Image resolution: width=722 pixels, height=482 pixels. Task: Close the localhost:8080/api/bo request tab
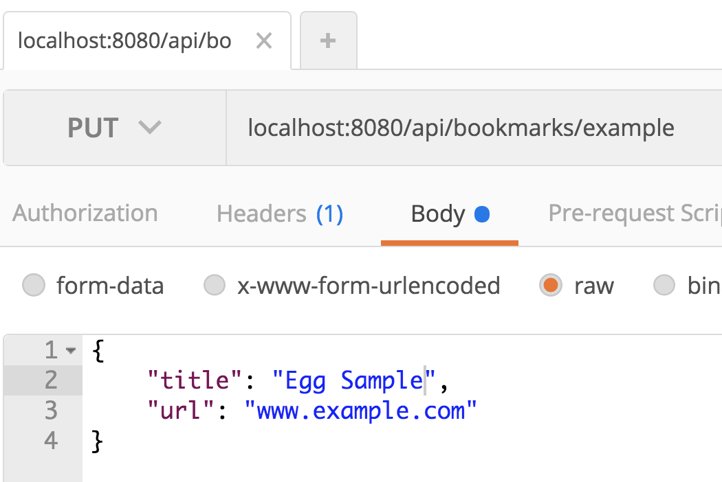pyautogui.click(x=264, y=41)
